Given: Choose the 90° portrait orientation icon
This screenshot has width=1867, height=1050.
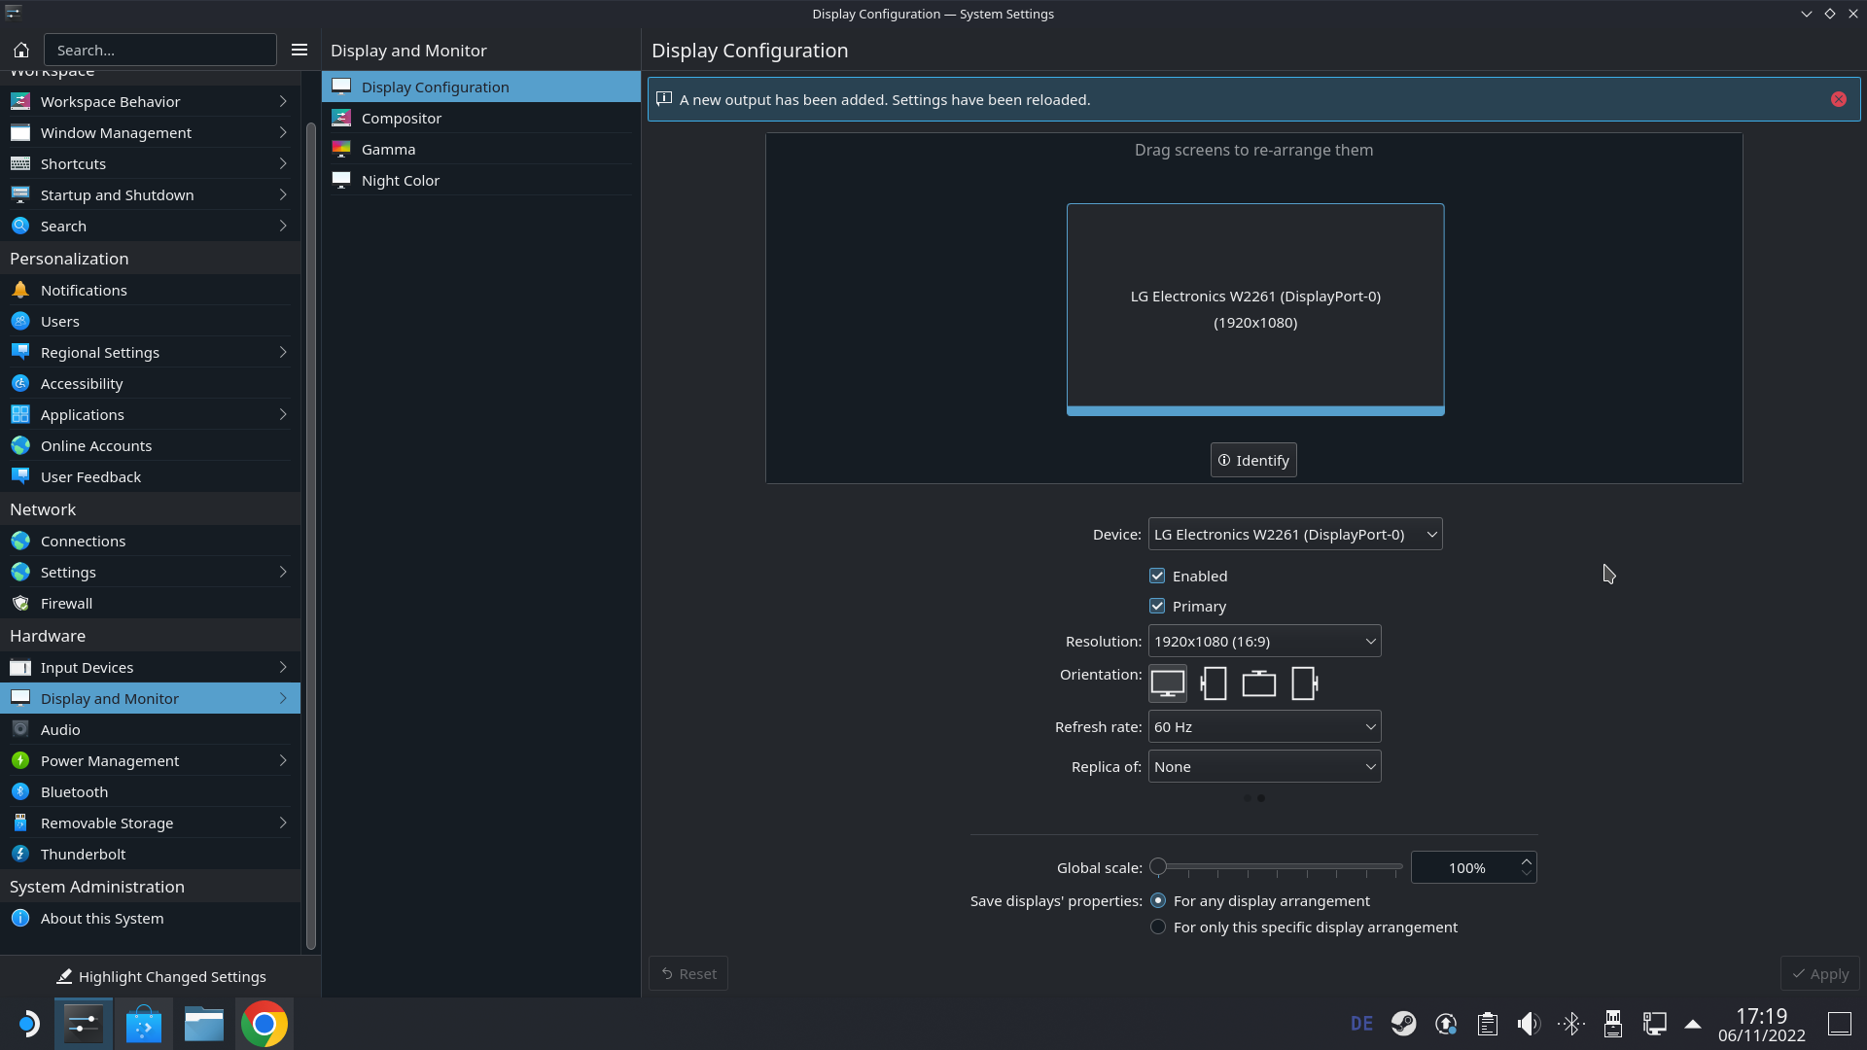Looking at the screenshot, I should (1214, 683).
